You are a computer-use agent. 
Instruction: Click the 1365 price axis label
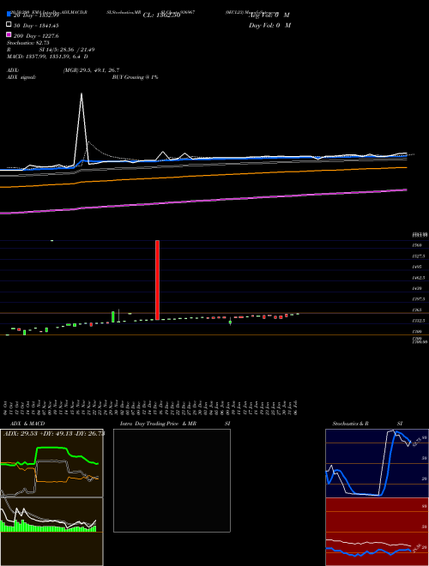point(417,310)
